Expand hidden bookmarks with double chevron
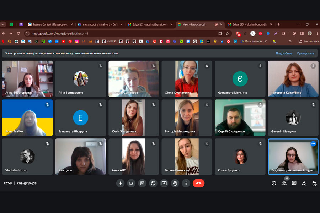 click(x=290, y=42)
